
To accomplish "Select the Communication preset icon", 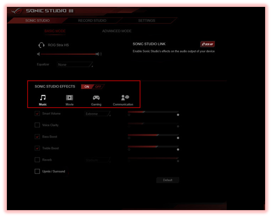I will coord(125,97).
